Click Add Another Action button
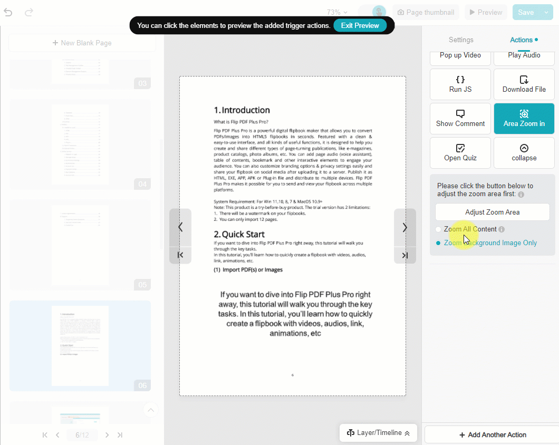The width and height of the screenshot is (559, 445). pyautogui.click(x=493, y=434)
